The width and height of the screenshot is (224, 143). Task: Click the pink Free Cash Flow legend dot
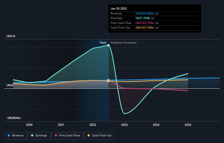56,135
